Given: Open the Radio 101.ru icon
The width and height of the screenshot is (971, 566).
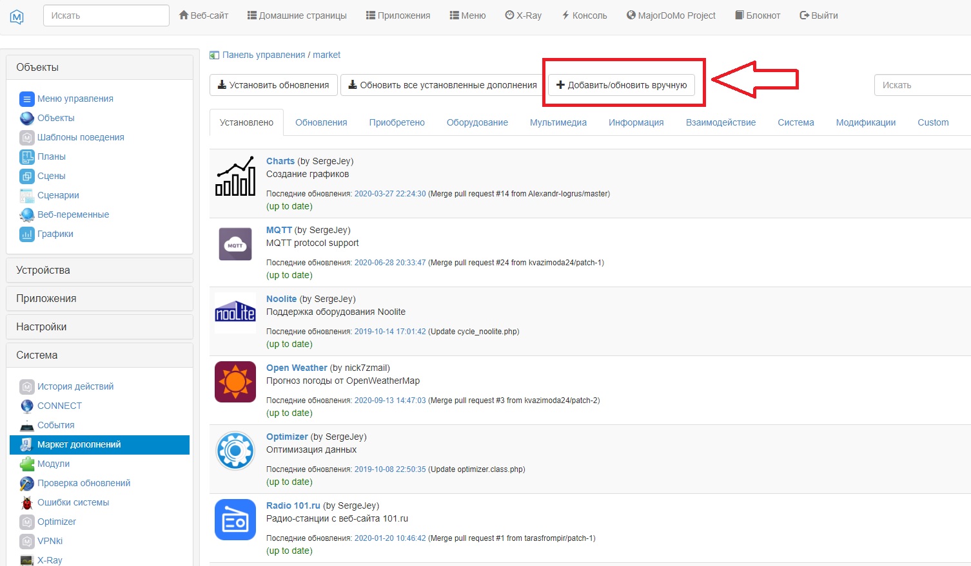Looking at the screenshot, I should (x=235, y=520).
